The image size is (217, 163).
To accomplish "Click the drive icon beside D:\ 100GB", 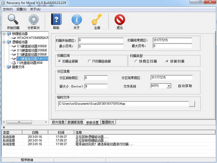I will [x=14, y=50].
